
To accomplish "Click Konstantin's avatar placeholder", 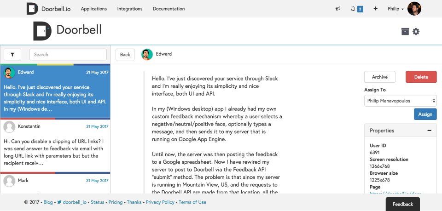I will coord(9,127).
